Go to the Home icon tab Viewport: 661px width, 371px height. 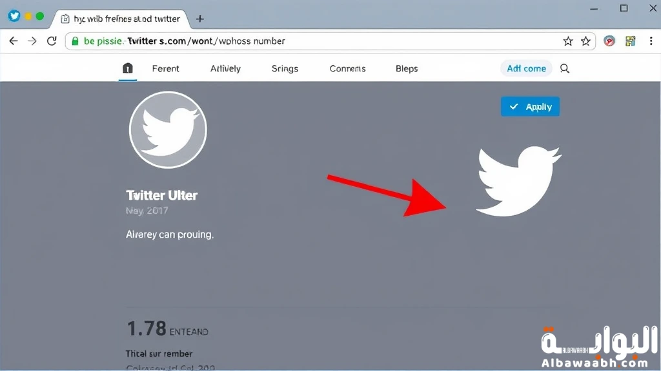pyautogui.click(x=128, y=68)
